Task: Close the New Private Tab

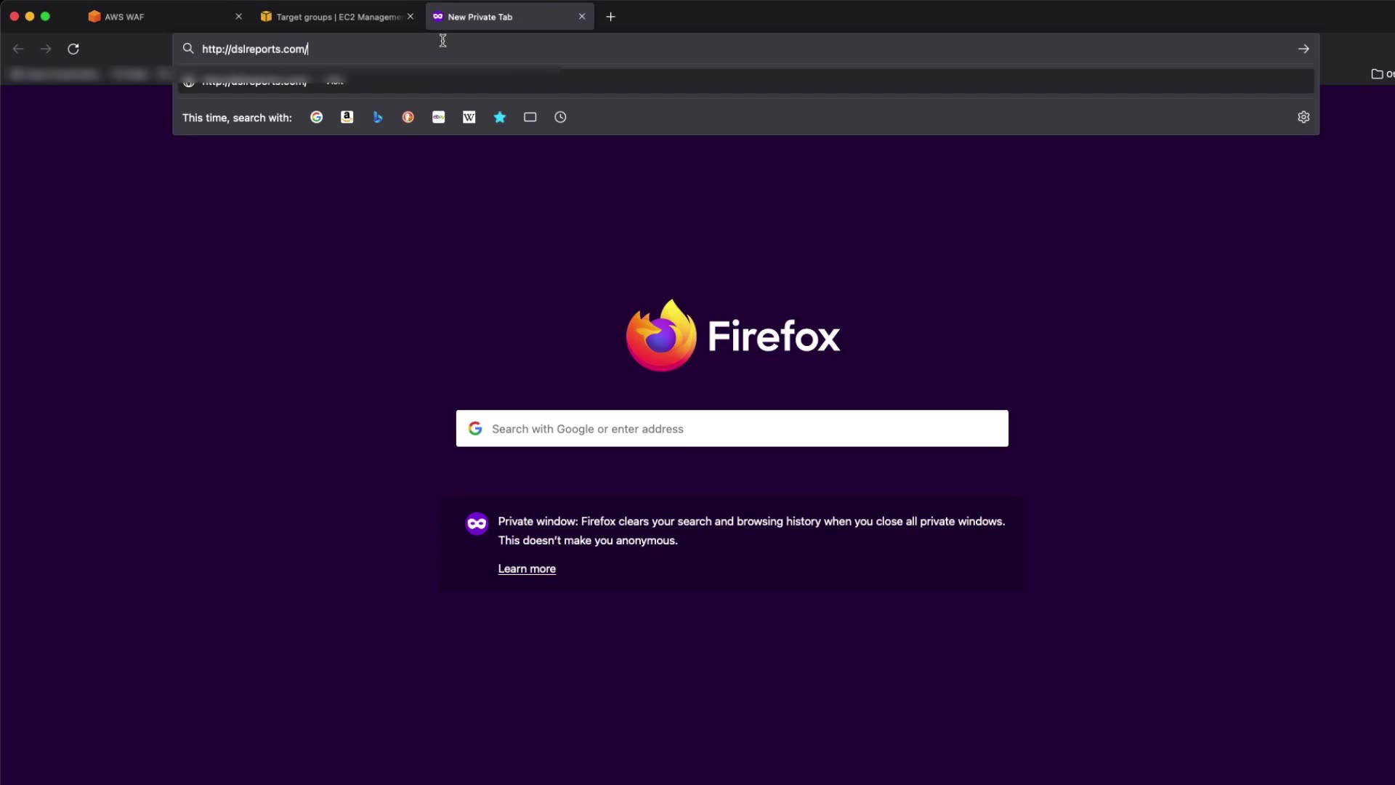Action: tap(582, 17)
